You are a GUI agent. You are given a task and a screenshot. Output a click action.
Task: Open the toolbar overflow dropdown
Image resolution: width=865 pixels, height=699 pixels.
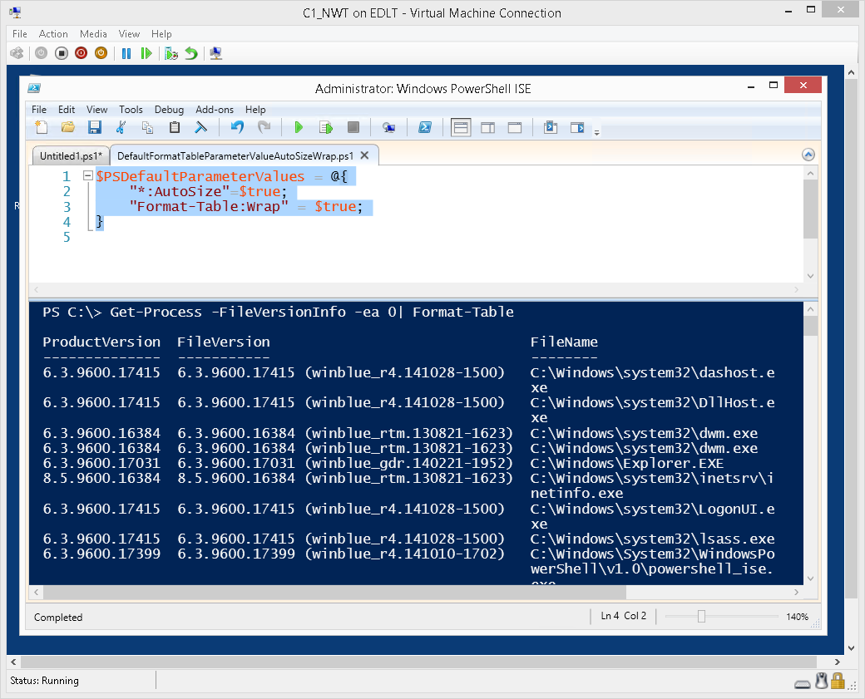pos(596,133)
